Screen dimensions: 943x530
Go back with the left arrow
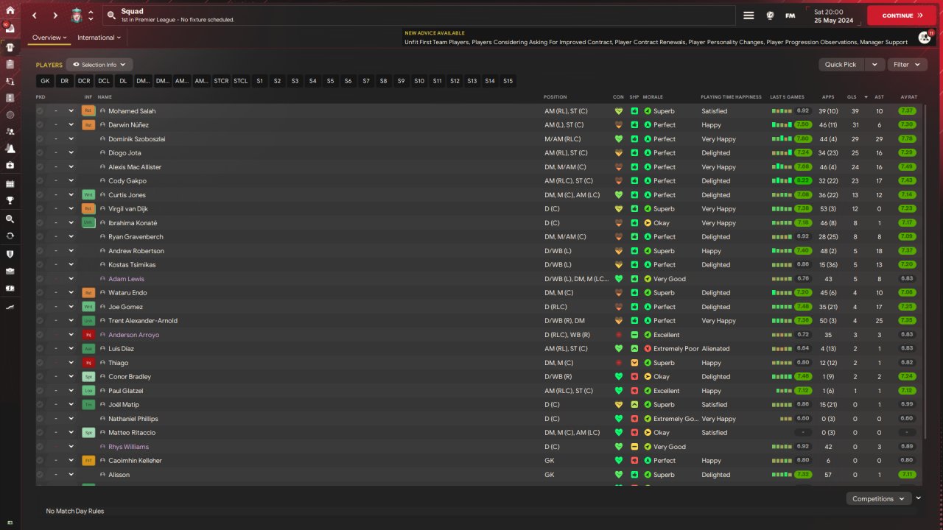35,15
